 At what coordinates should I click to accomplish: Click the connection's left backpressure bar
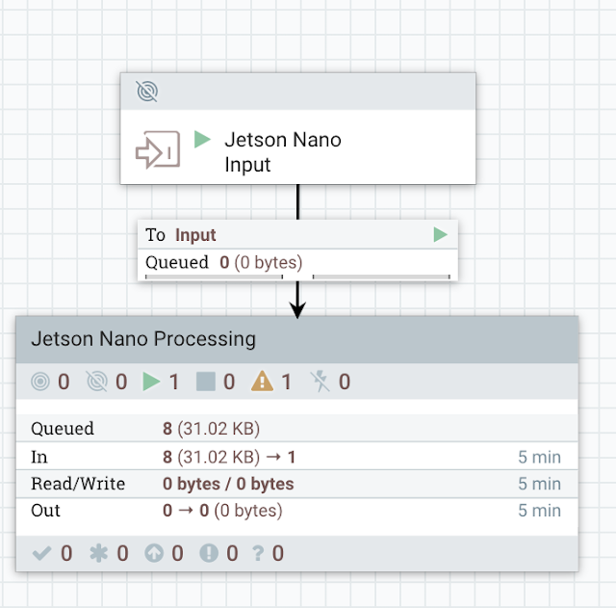coord(214,277)
